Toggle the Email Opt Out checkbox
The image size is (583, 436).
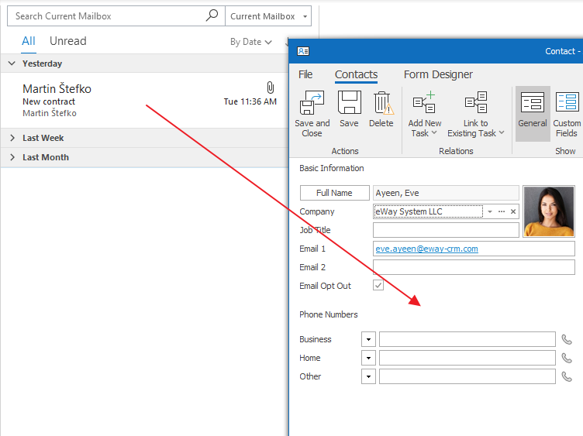tap(378, 286)
